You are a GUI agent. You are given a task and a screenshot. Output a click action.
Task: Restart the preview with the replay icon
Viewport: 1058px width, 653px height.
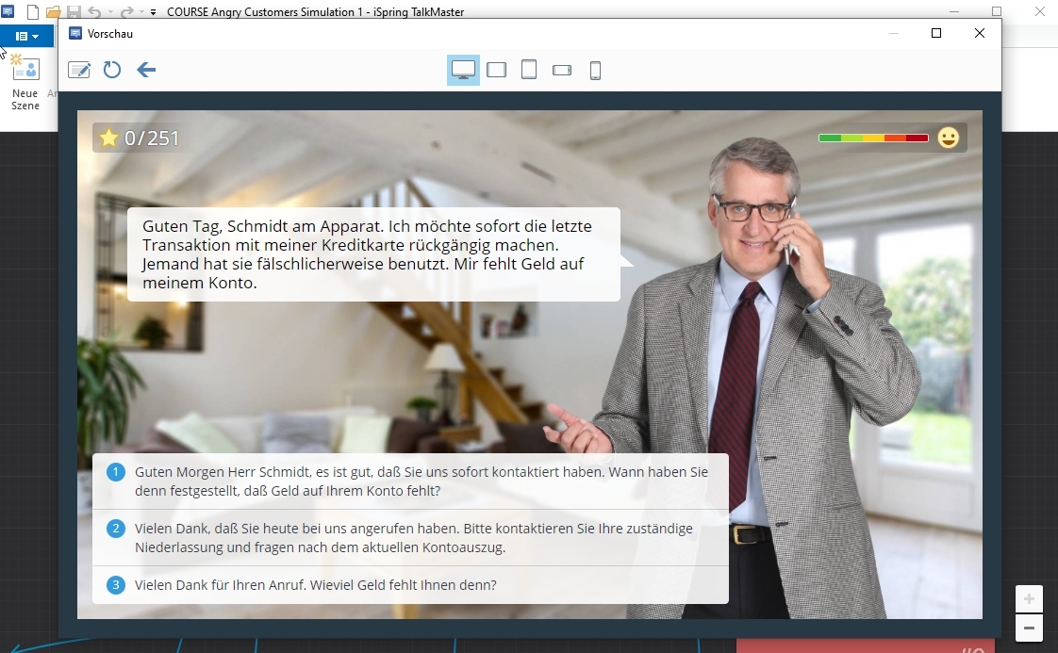coord(112,70)
